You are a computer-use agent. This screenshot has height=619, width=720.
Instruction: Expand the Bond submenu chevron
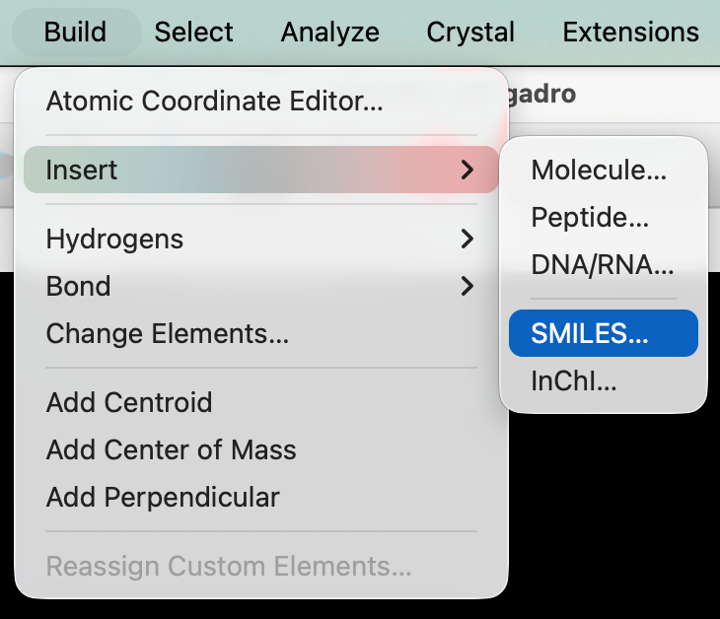click(x=468, y=287)
